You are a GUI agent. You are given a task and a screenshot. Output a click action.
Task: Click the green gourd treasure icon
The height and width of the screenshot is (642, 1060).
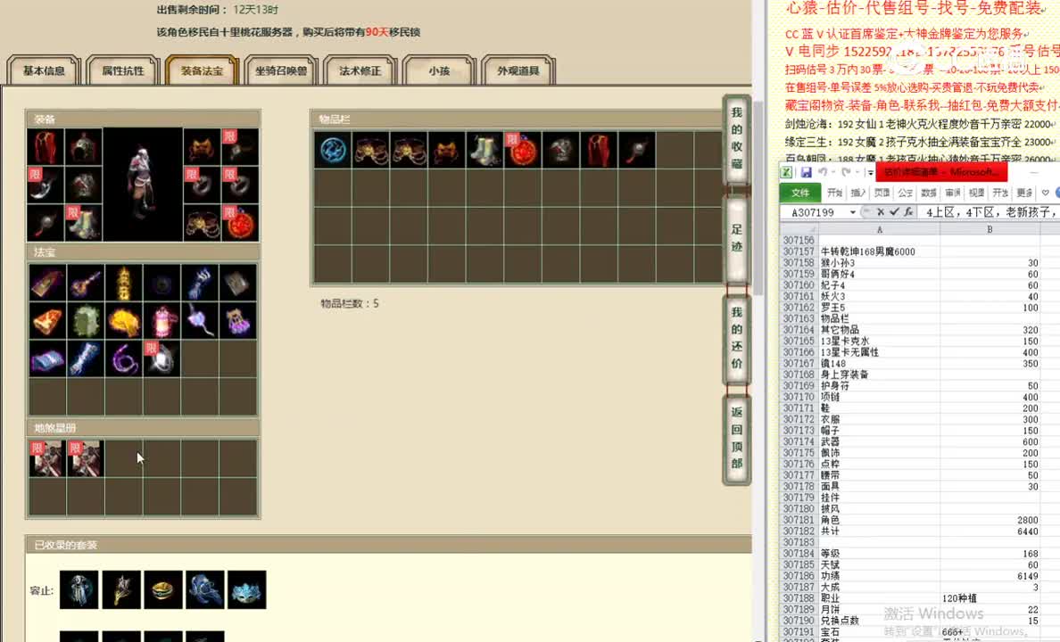tap(86, 321)
